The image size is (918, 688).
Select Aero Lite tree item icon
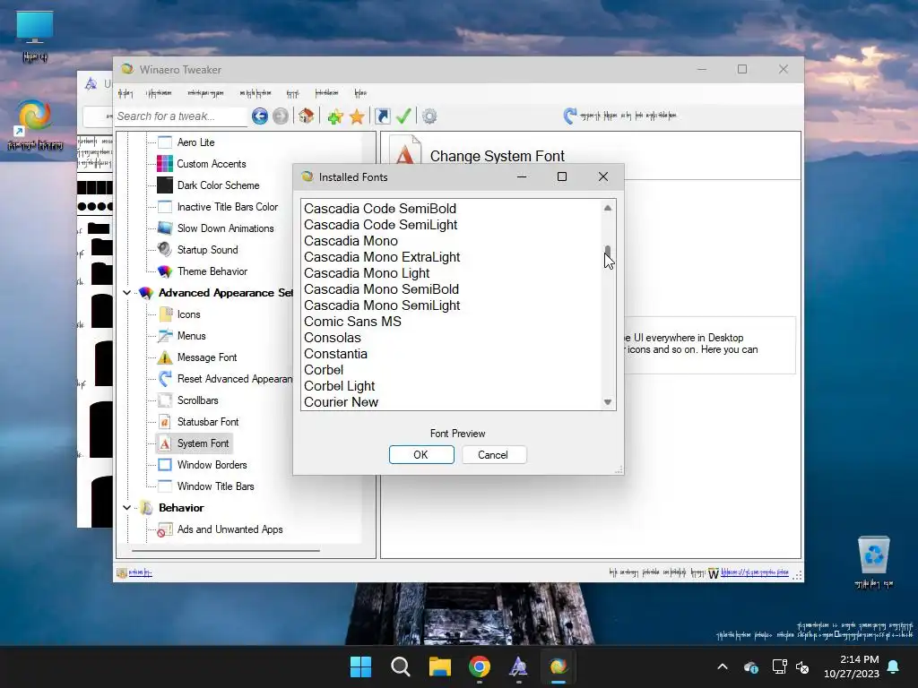[x=165, y=142]
